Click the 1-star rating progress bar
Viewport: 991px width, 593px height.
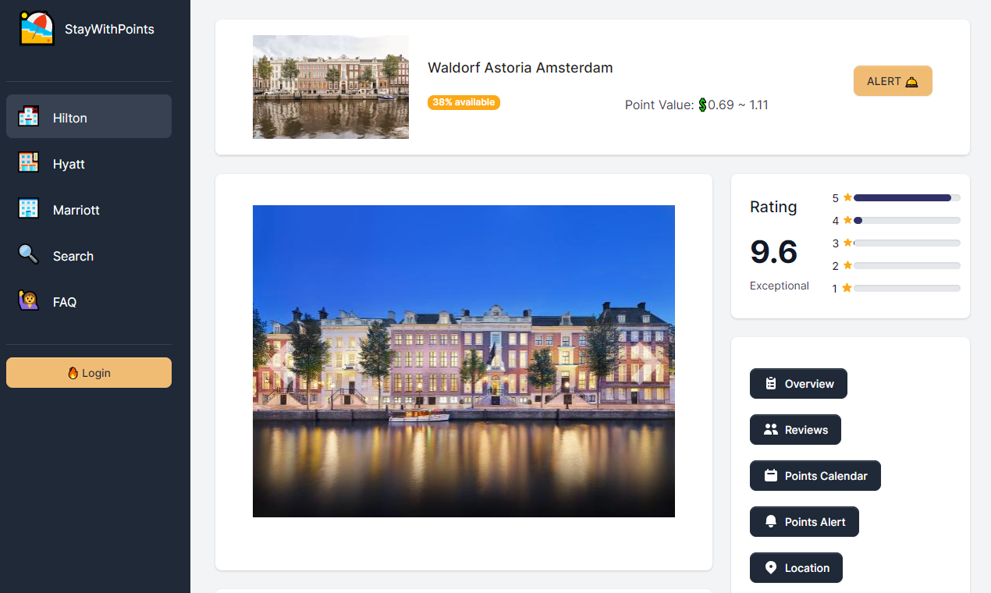tap(907, 288)
